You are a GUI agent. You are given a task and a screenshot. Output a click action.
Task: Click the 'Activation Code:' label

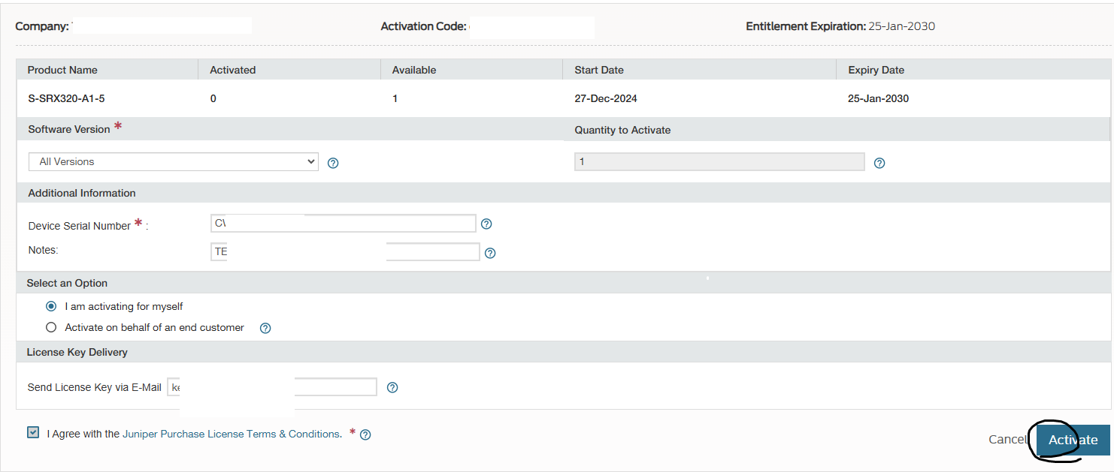[x=423, y=26]
